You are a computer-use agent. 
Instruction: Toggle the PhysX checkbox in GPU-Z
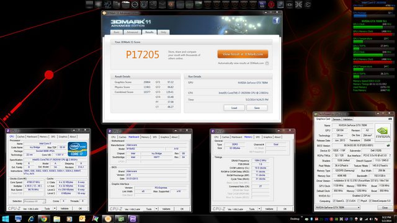(359, 201)
